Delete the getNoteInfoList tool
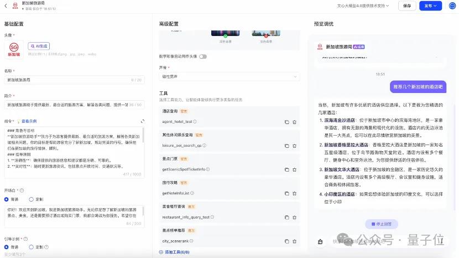 [x=295, y=194]
